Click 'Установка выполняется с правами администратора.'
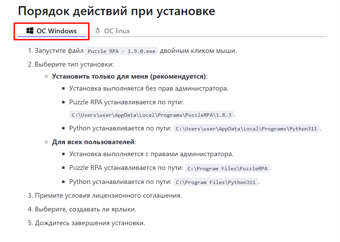The width and height of the screenshot is (340, 242). pyautogui.click(x=151, y=154)
